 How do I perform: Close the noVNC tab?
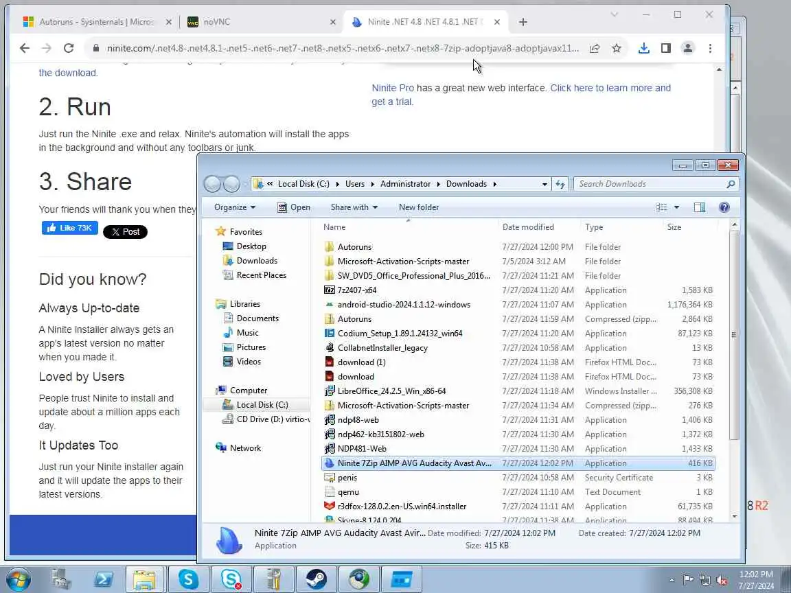pos(333,22)
